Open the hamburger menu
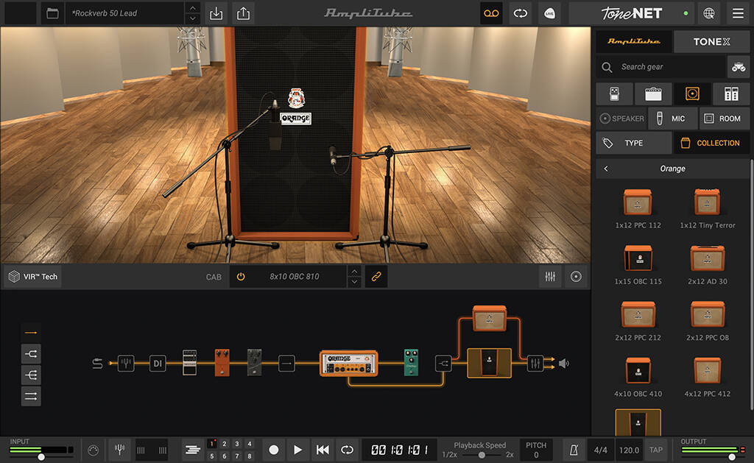Viewport: 754px width, 463px height. coord(738,13)
